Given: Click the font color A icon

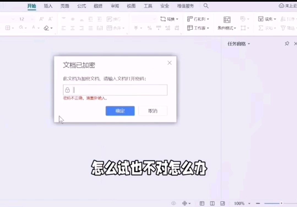Looking at the screenshot, I should pyautogui.click(x=34, y=28).
